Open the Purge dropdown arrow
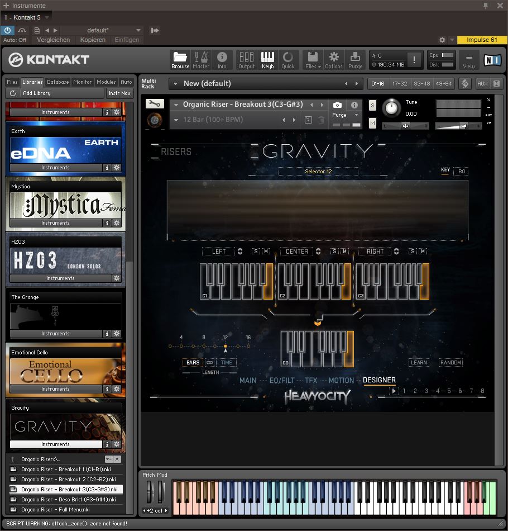Screen dimensions: 508x531 tap(356, 115)
